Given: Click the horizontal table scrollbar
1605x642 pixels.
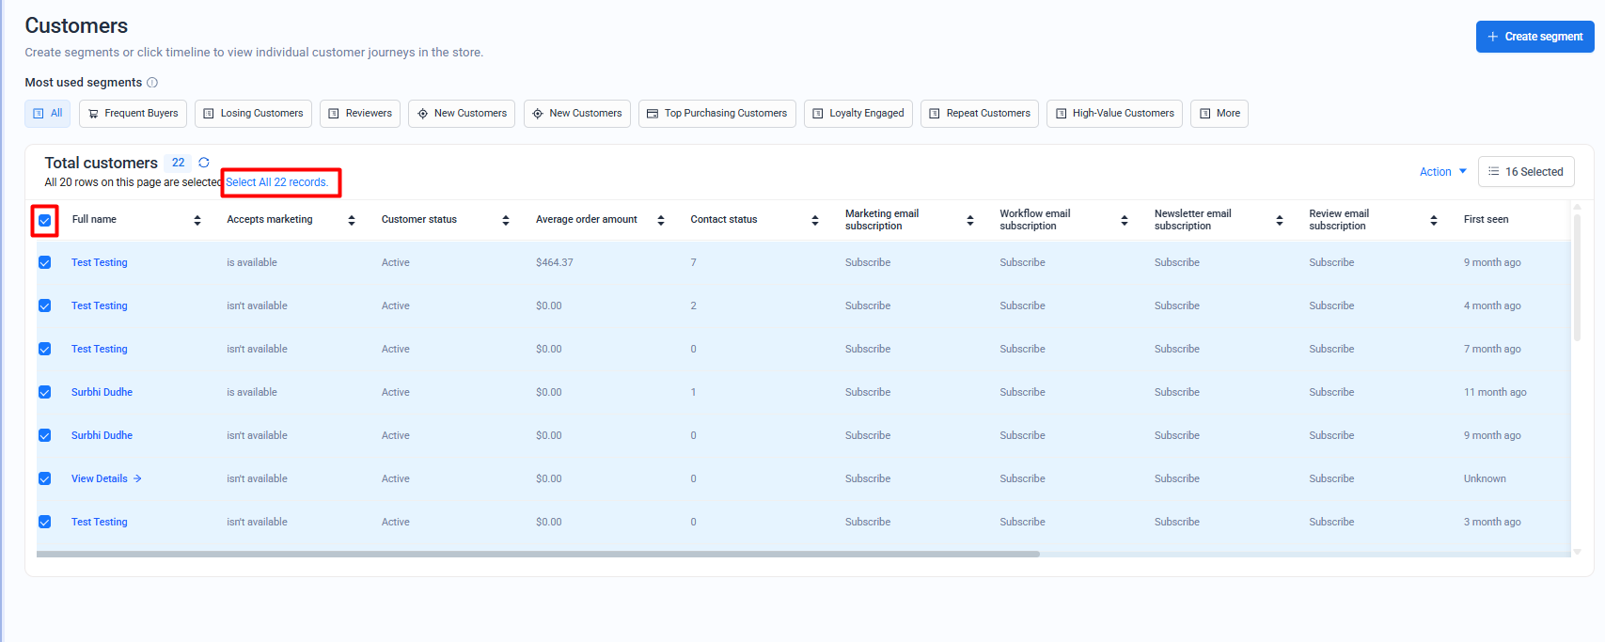Looking at the screenshot, I should point(538,554).
